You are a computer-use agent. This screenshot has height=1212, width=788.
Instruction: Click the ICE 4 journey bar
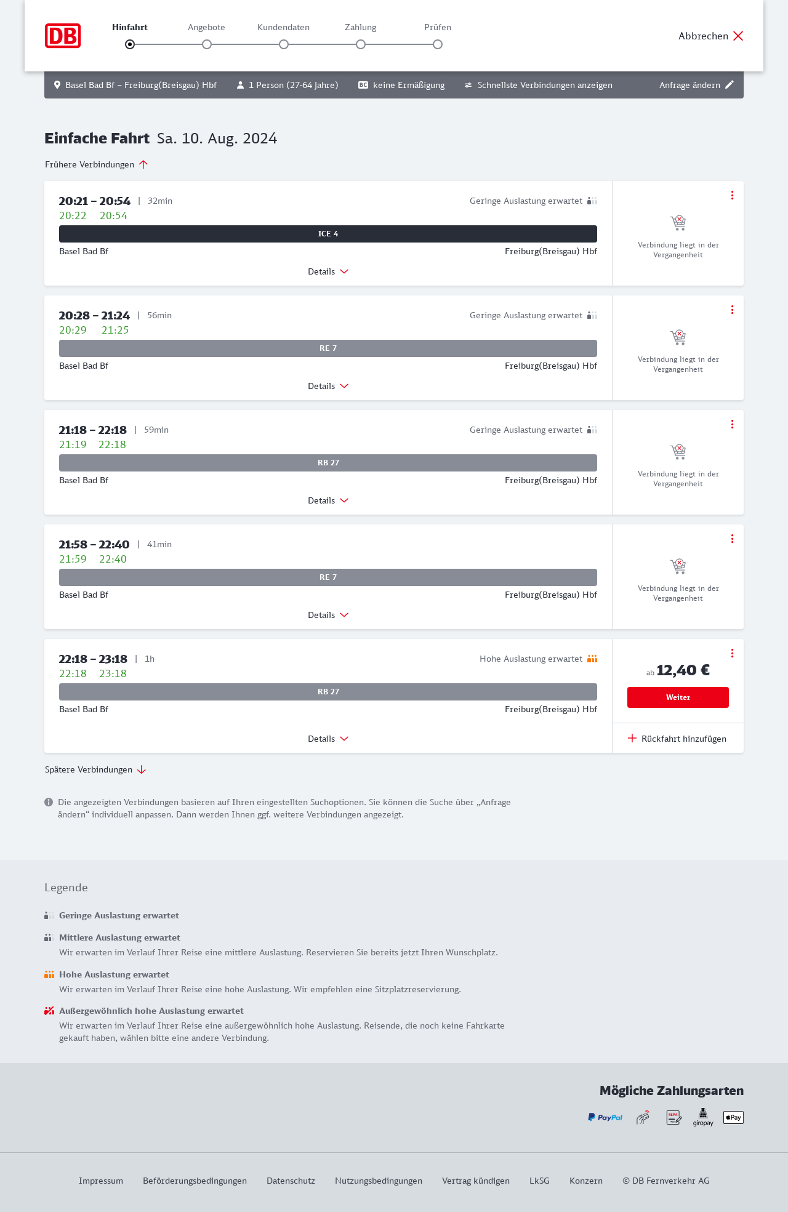pos(328,234)
